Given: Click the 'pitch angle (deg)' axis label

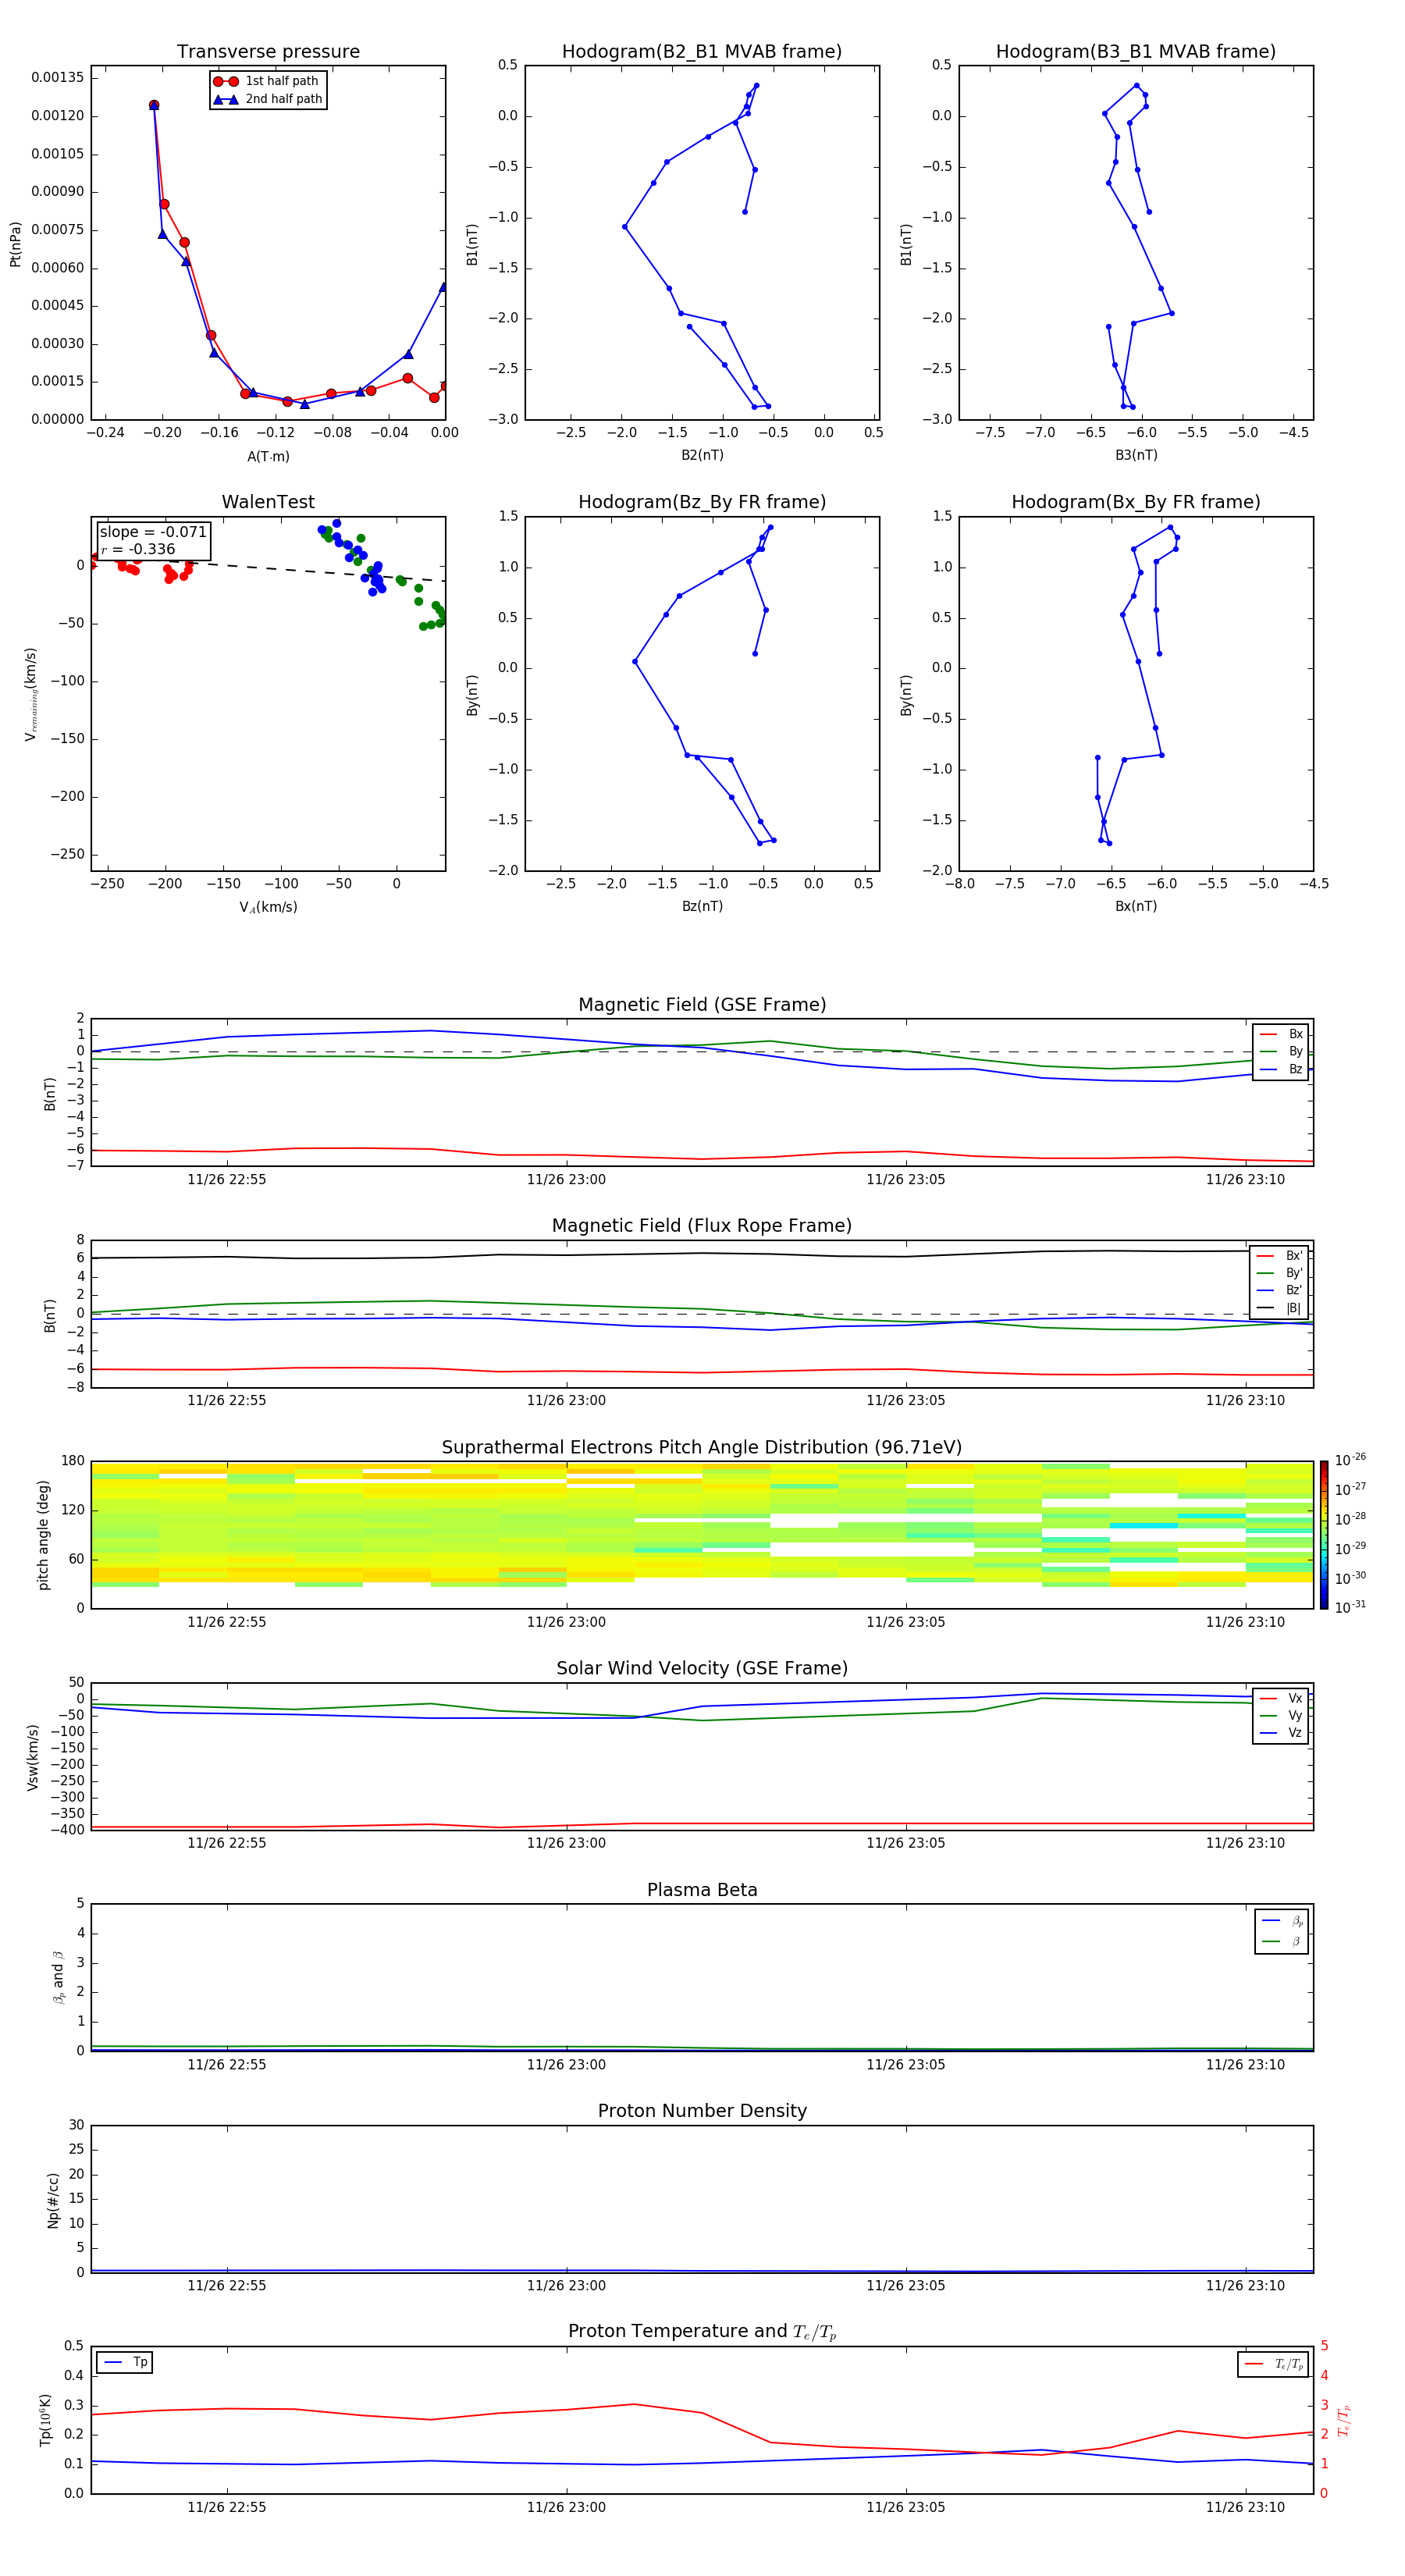Looking at the screenshot, I should [x=43, y=1535].
